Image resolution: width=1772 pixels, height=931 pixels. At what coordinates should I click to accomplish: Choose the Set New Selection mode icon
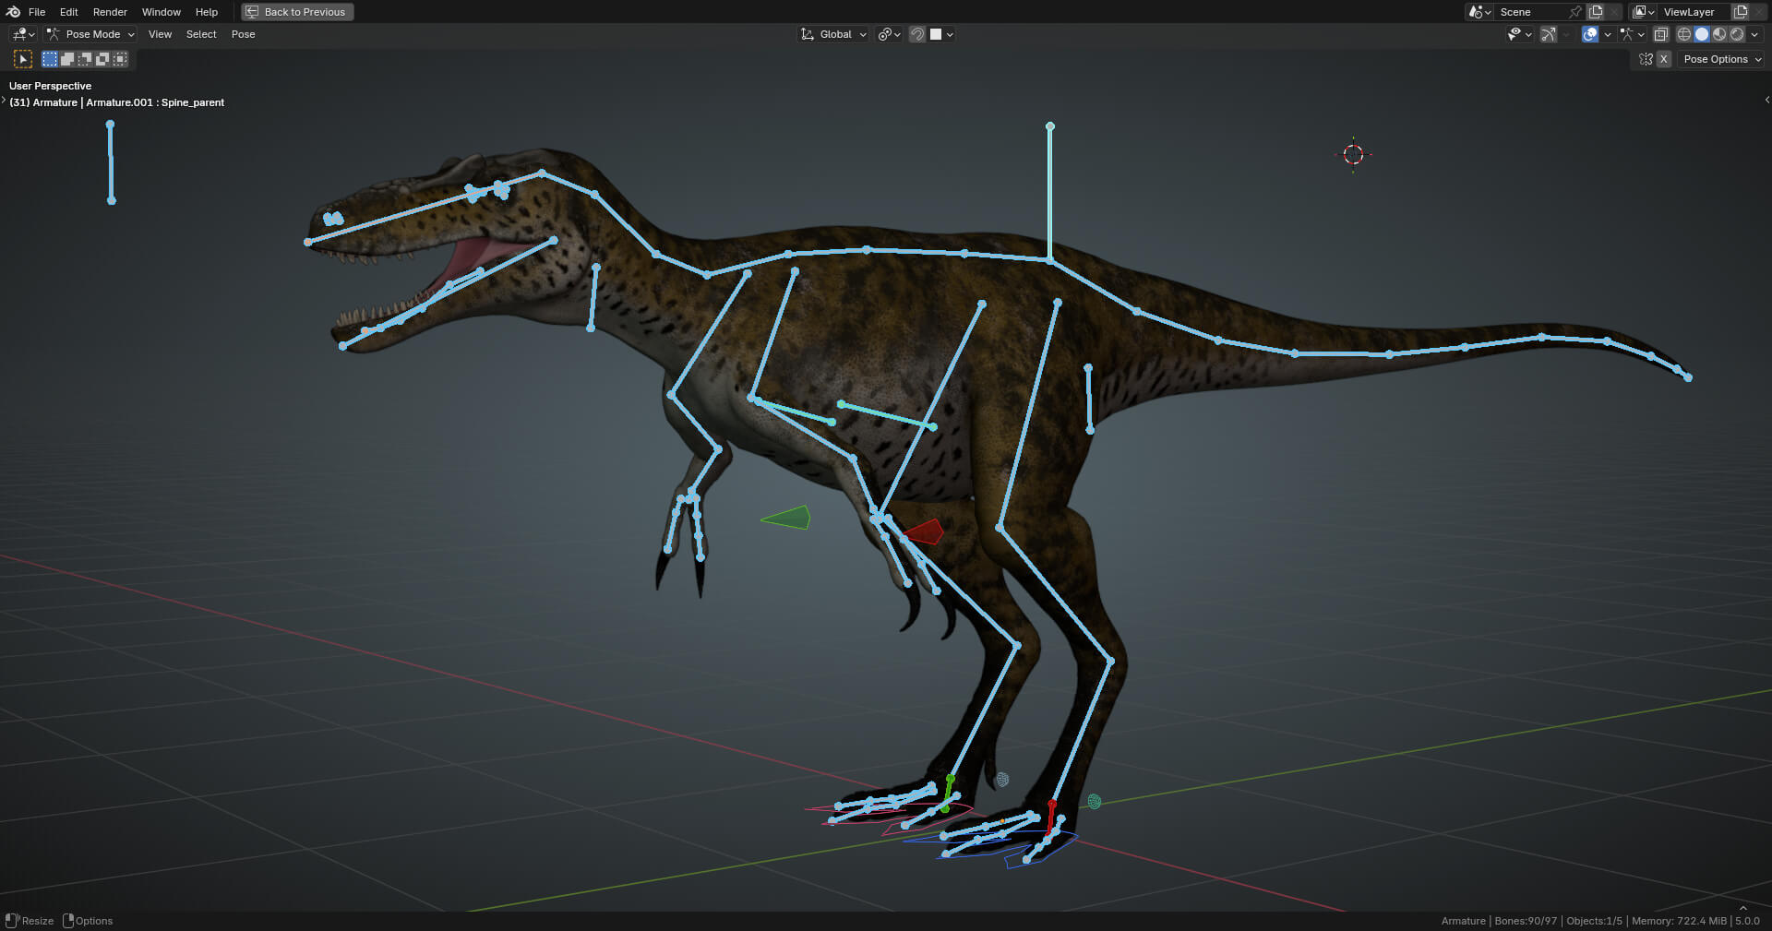click(x=50, y=59)
